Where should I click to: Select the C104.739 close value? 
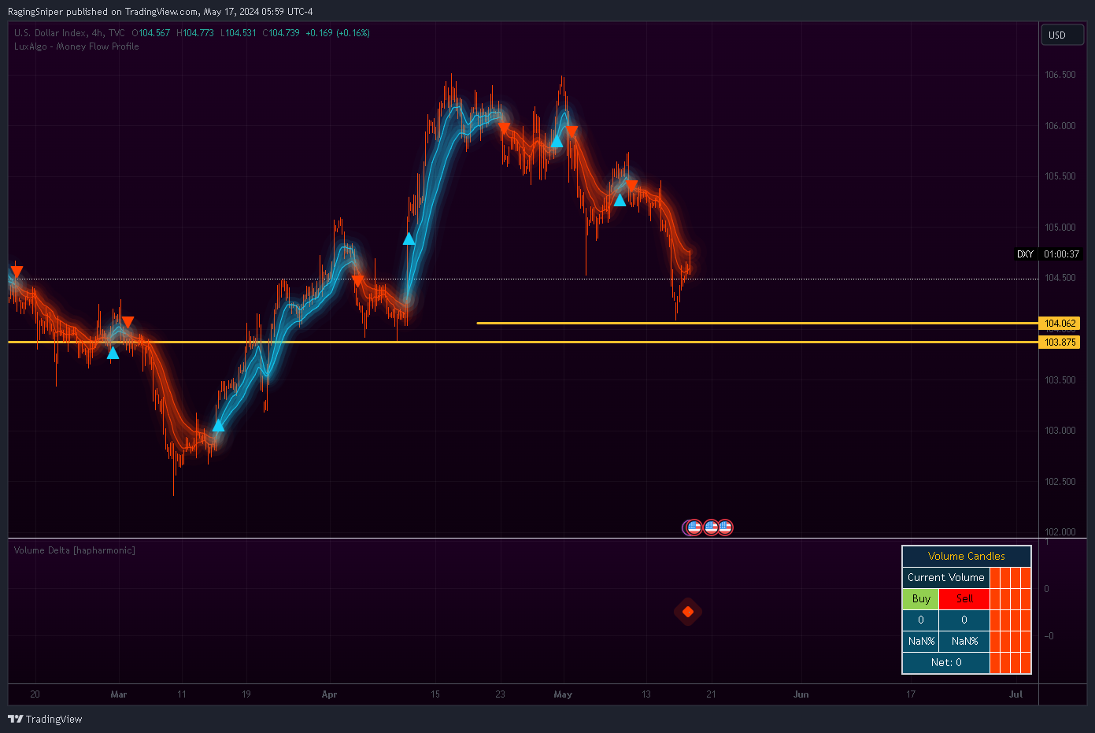point(281,33)
